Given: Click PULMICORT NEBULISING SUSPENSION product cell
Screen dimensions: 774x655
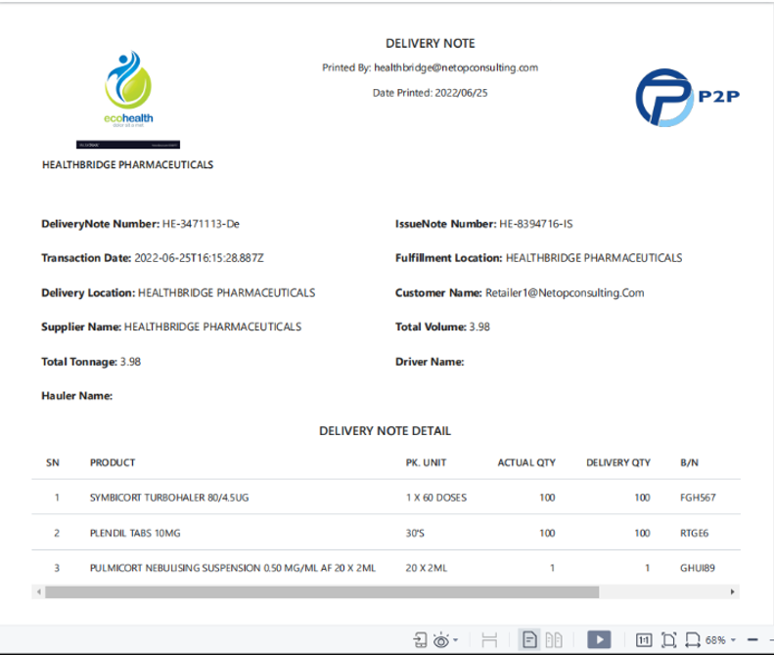Looking at the screenshot, I should pos(233,568).
